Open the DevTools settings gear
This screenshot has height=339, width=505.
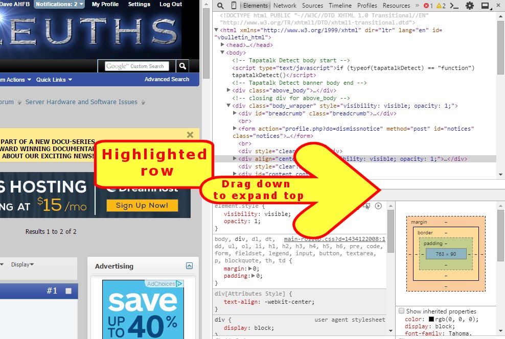click(470, 6)
